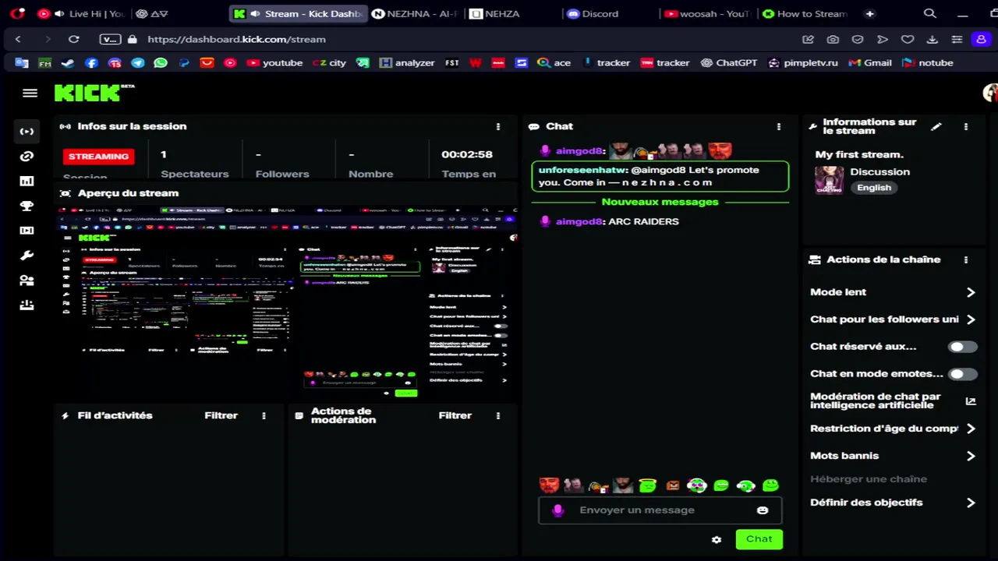Pick the angel halo green emote
The image size is (998, 561).
click(648, 485)
